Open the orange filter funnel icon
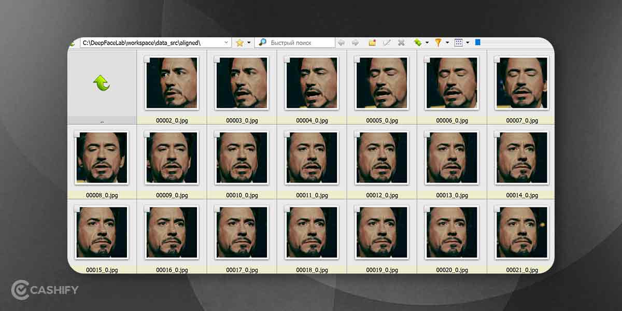 pyautogui.click(x=438, y=42)
